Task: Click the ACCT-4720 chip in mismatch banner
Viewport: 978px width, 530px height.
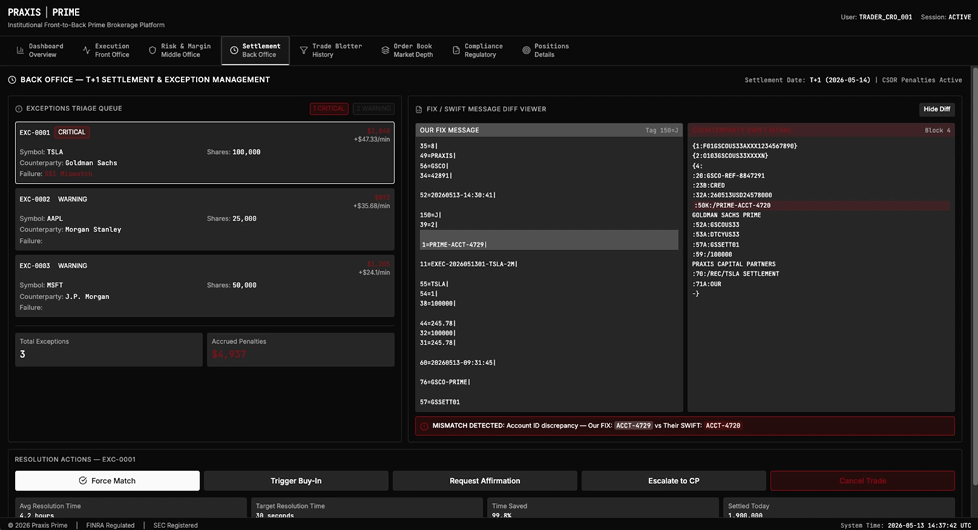Action: click(723, 426)
